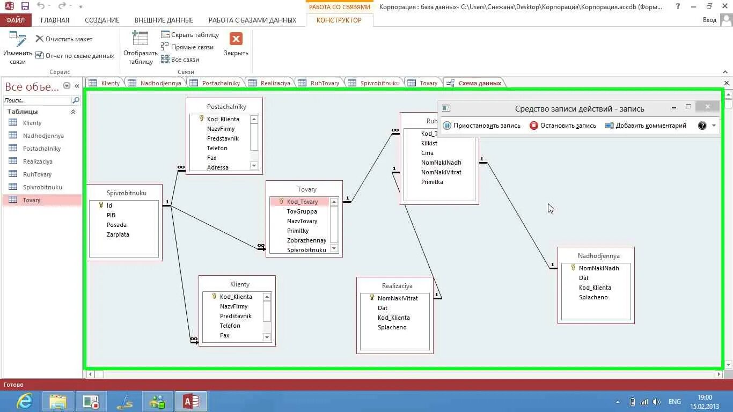Open the Realizaciya document tab
Screen dimensions: 733x412
(x=270, y=83)
